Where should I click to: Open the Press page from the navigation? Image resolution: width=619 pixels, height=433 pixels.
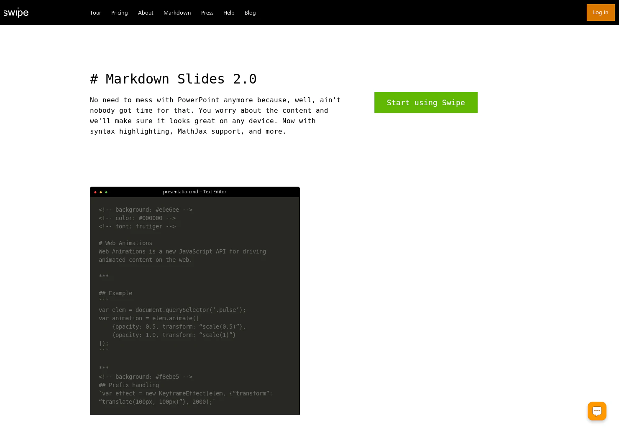(207, 13)
